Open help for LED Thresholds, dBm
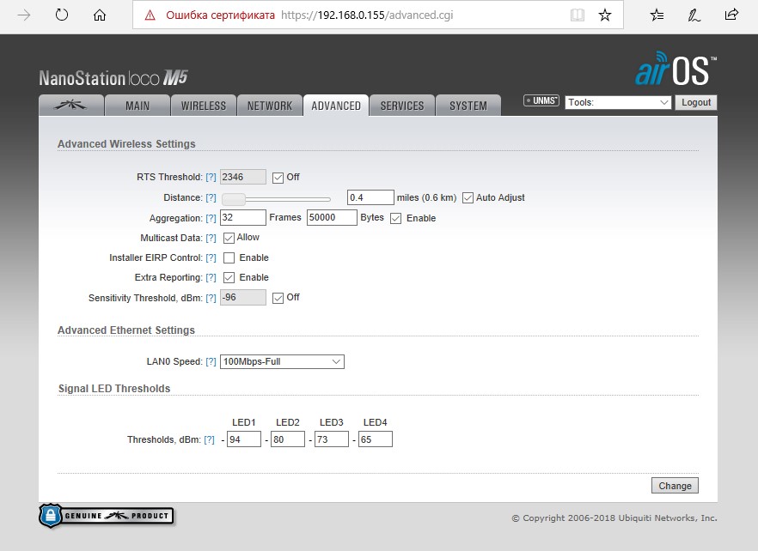Screen dimensions: 758x551 [x=209, y=440]
